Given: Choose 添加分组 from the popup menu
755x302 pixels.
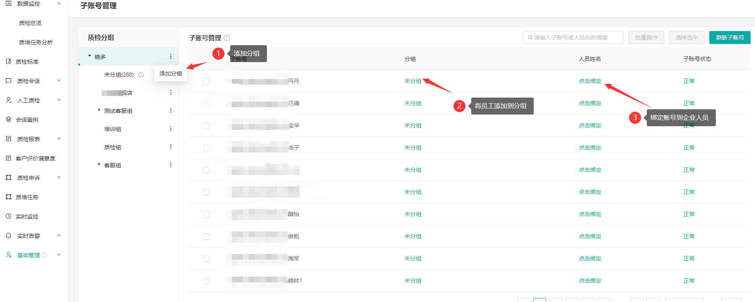Looking at the screenshot, I should coord(171,73).
